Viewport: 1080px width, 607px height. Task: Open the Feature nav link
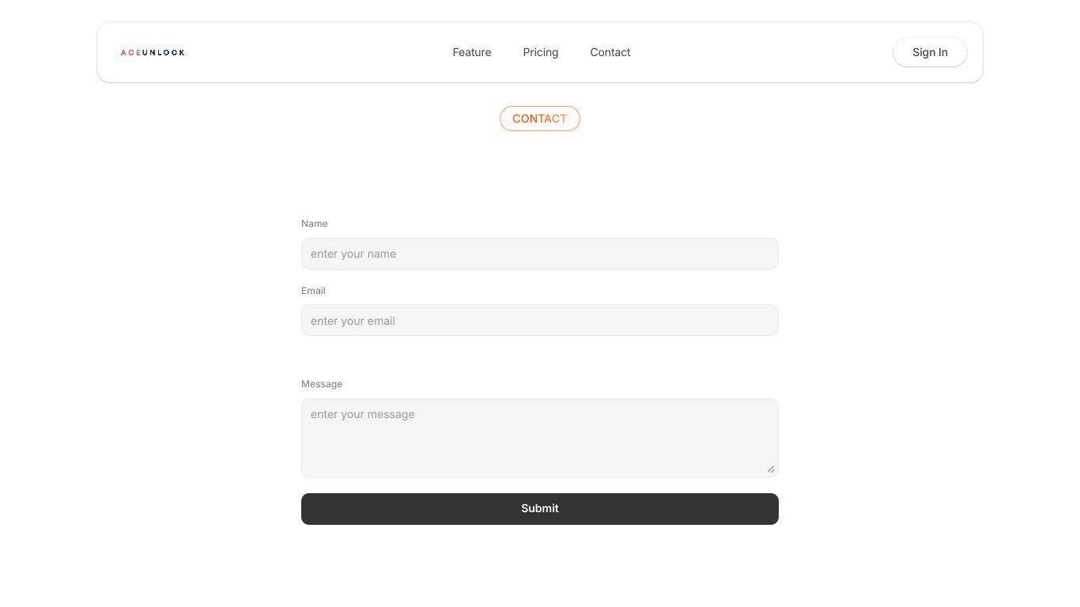click(x=472, y=52)
